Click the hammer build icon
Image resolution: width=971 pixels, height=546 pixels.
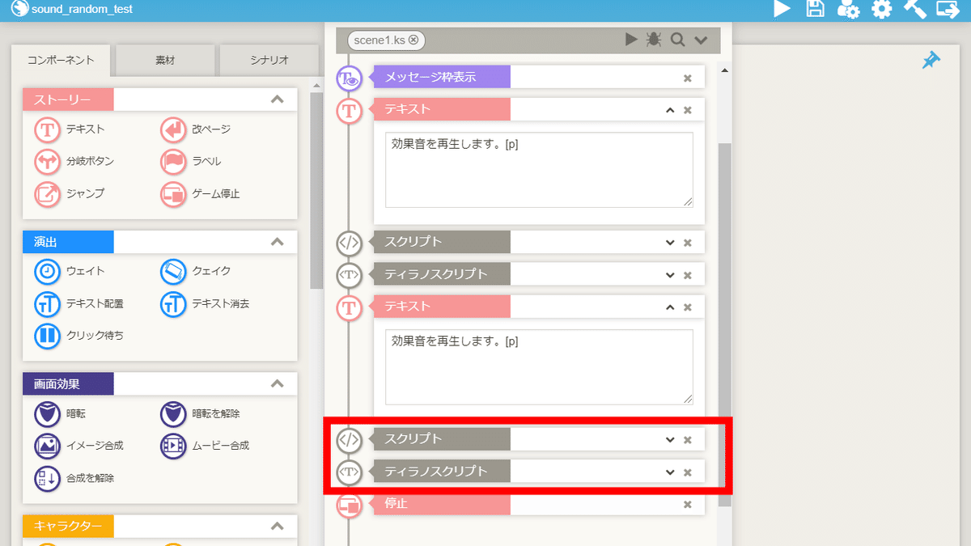(914, 9)
